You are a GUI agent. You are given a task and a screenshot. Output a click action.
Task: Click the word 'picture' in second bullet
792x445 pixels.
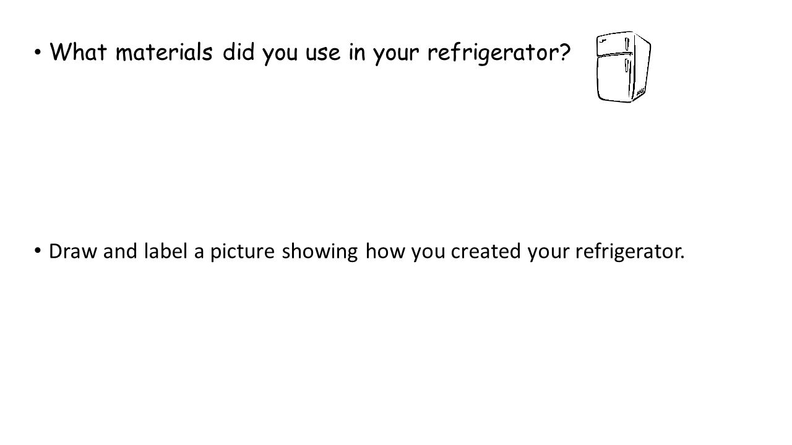(244, 253)
